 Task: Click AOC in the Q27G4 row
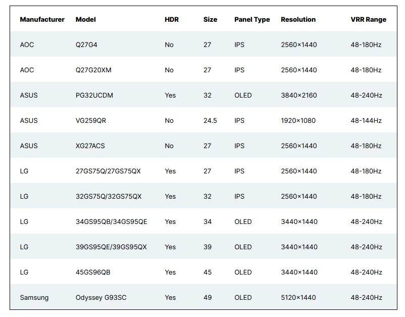(x=27, y=44)
